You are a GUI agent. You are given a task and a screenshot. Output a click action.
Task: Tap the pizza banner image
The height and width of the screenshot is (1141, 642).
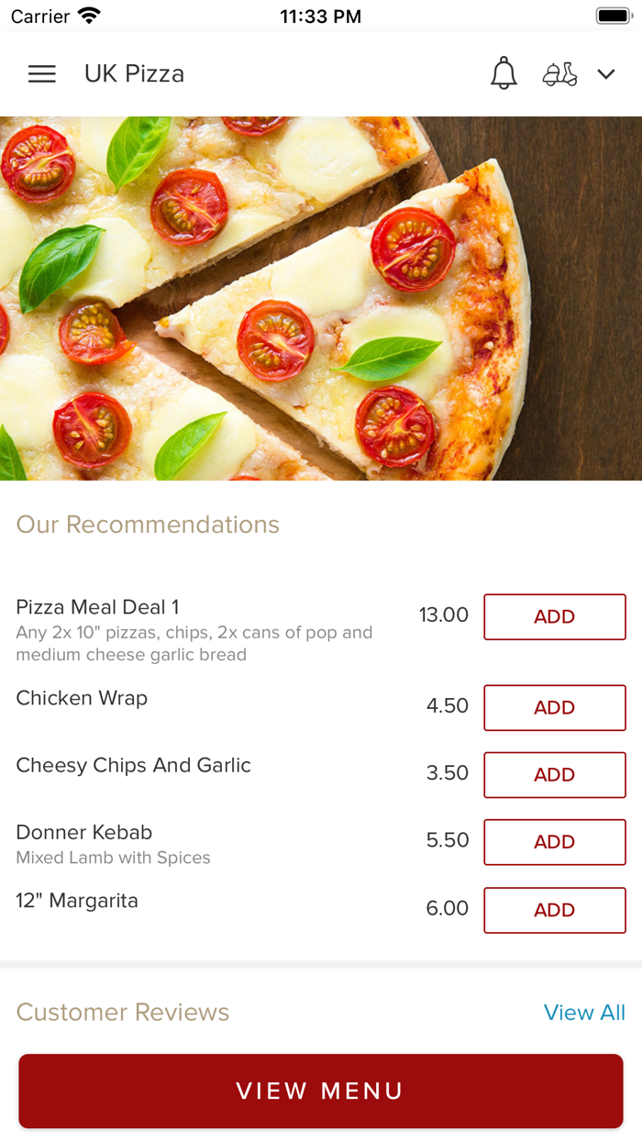(321, 298)
